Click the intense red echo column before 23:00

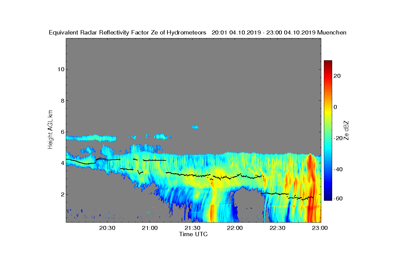point(310,187)
